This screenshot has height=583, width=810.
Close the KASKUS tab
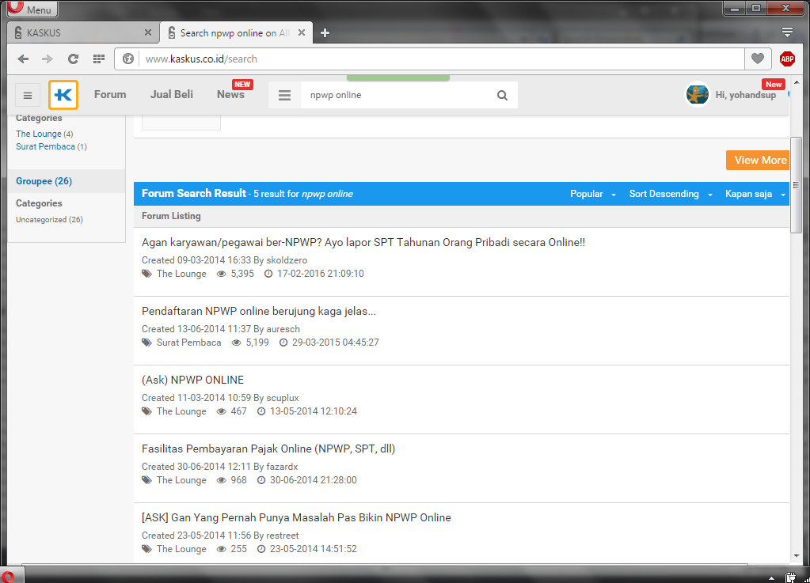(x=148, y=32)
